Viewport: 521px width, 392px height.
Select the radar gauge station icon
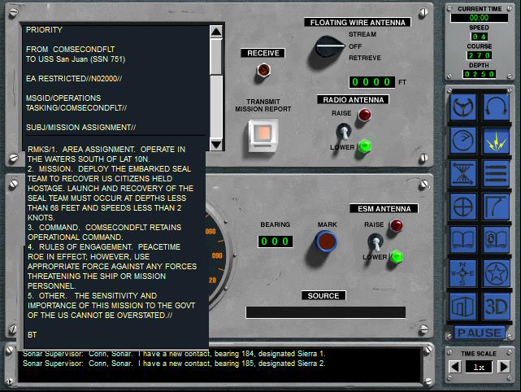[463, 140]
